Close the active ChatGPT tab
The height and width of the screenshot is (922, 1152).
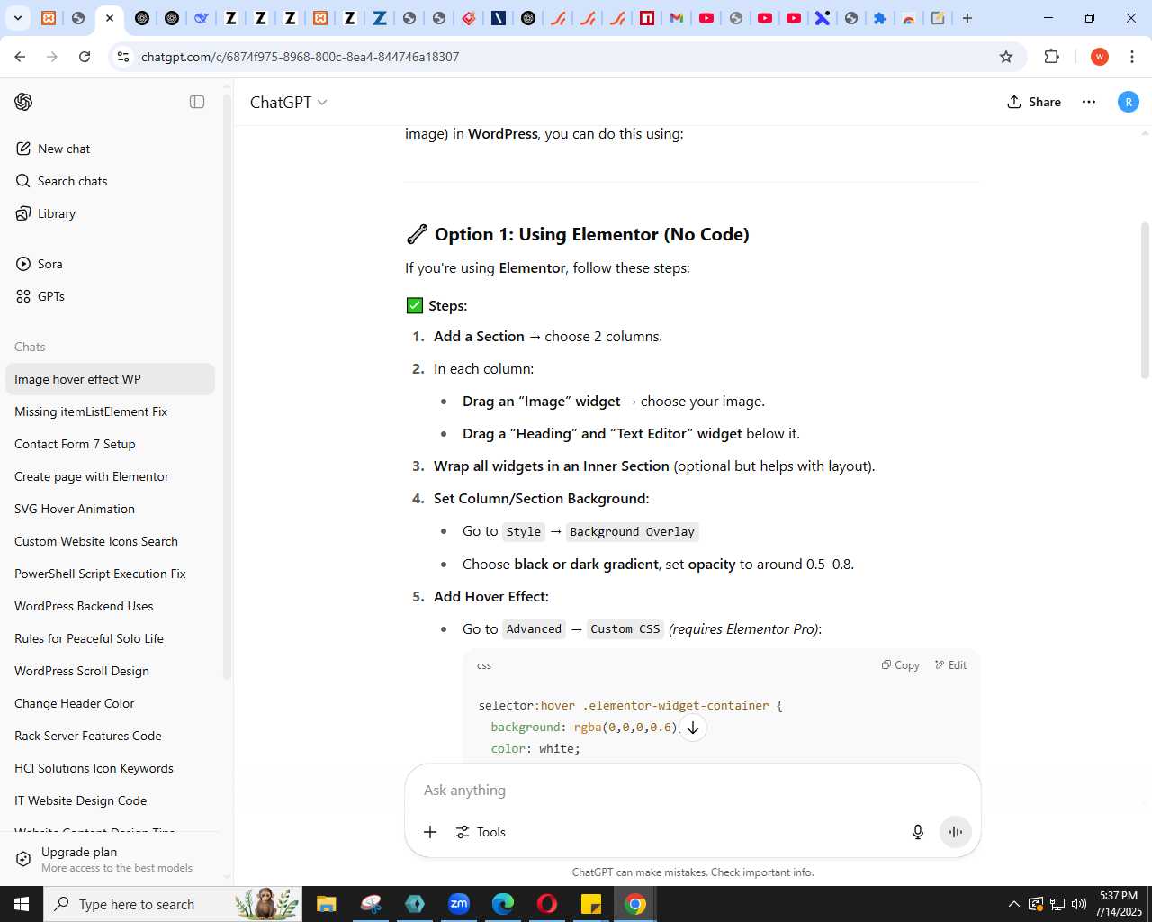click(110, 18)
